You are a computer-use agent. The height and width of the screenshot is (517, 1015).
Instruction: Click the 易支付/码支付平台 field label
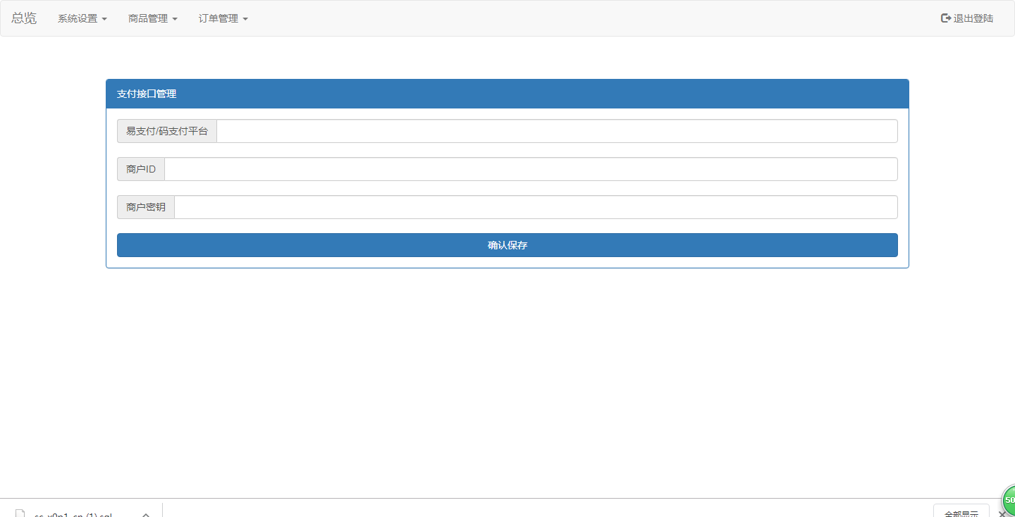[x=167, y=131]
